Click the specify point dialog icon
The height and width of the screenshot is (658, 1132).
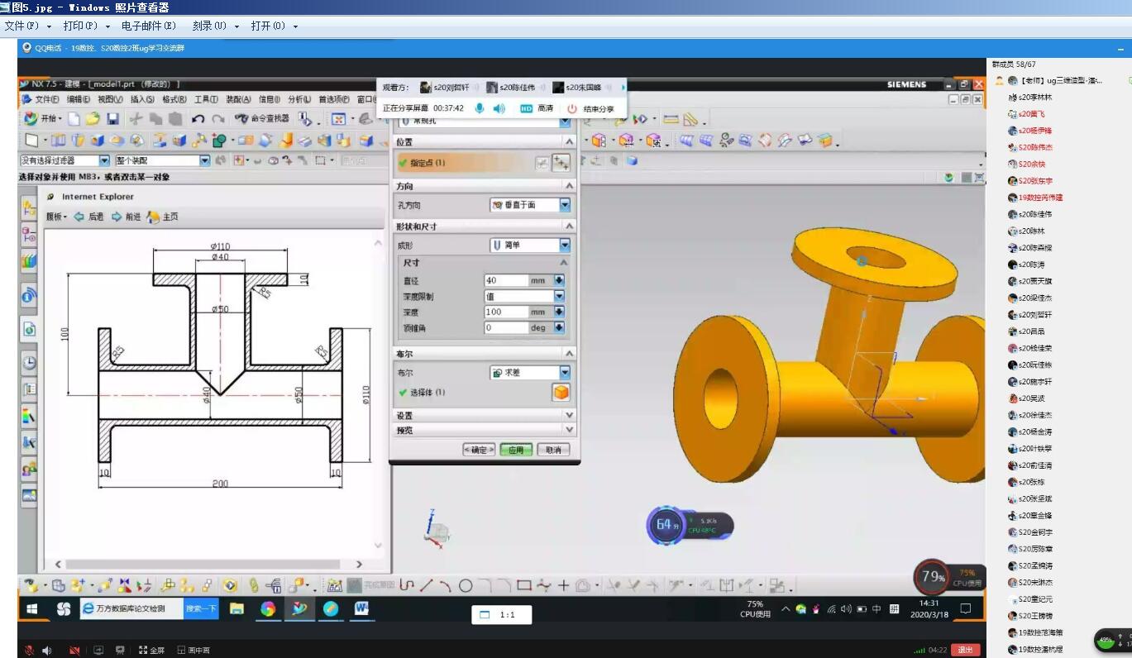(561, 163)
